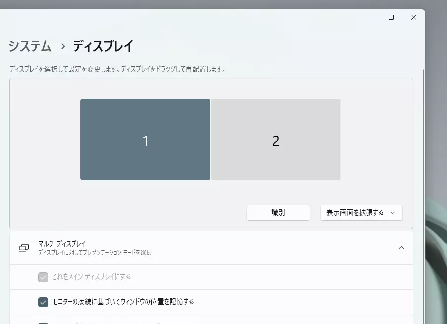447x324 pixels.
Task: Click the ディスプレイ breadcrumb title
Action: 103,46
